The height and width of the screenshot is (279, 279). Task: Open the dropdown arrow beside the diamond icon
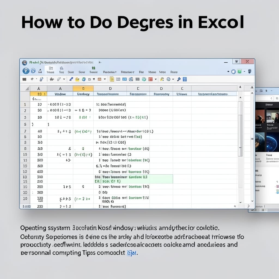coord(37,79)
